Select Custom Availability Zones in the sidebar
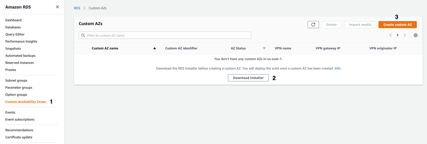Viewport: 427px width, 144px height. pos(26,102)
